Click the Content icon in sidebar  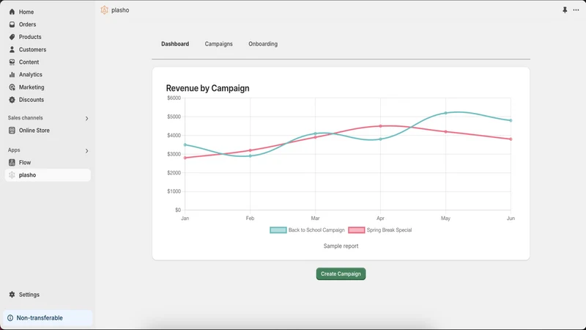pos(12,62)
